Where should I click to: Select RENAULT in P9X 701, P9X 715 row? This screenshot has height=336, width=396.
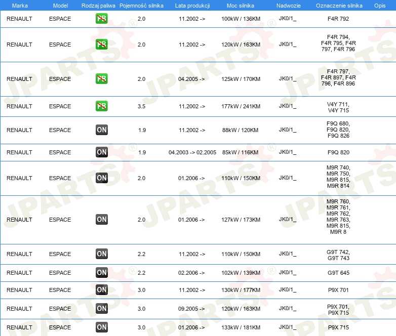coord(19,309)
